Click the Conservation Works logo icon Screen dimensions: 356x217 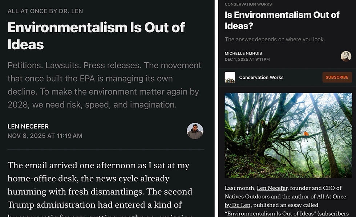tap(230, 77)
